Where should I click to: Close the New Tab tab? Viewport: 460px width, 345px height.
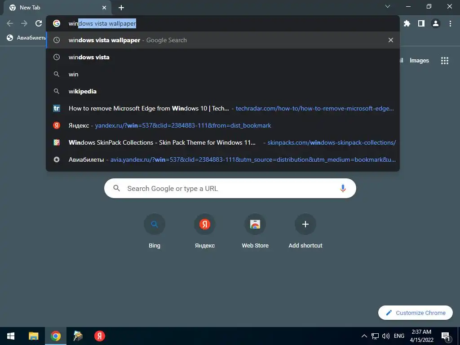pyautogui.click(x=104, y=8)
